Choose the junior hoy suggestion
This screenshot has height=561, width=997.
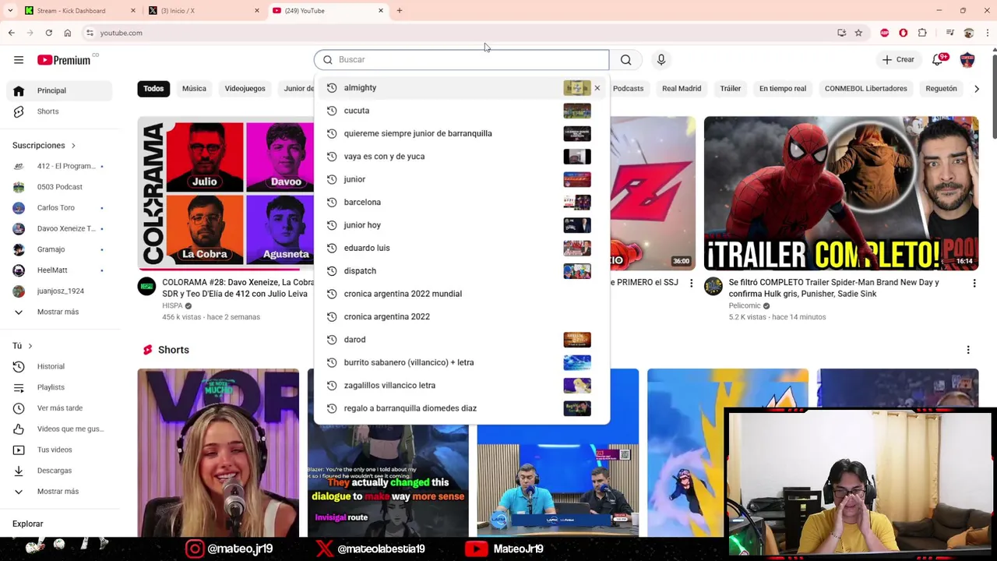click(460, 225)
